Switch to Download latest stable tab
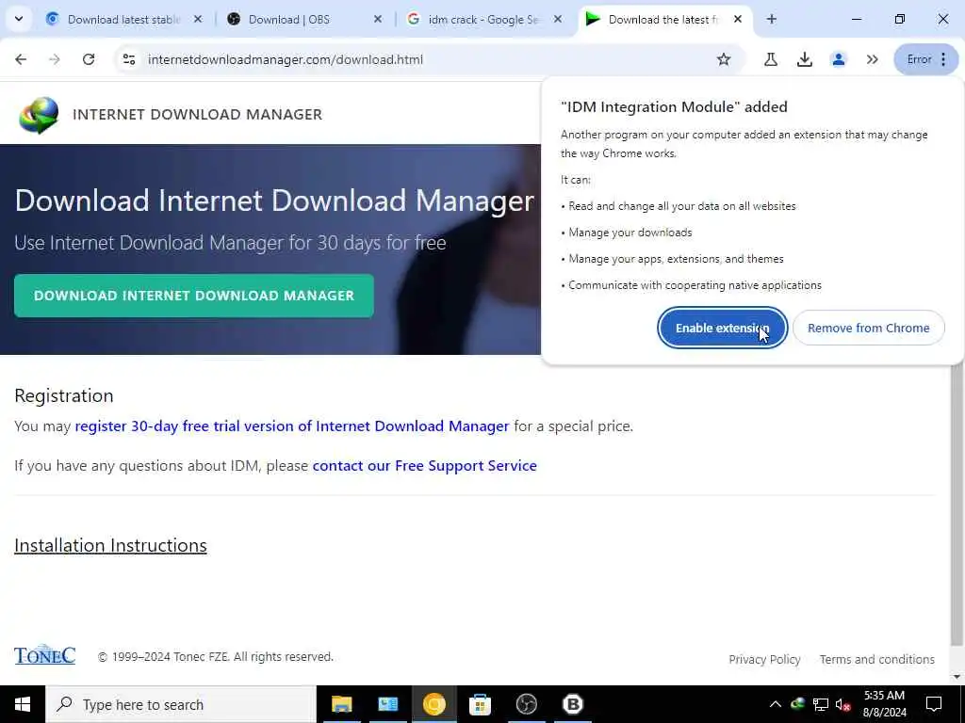Screen dimensions: 965x723 123,19
